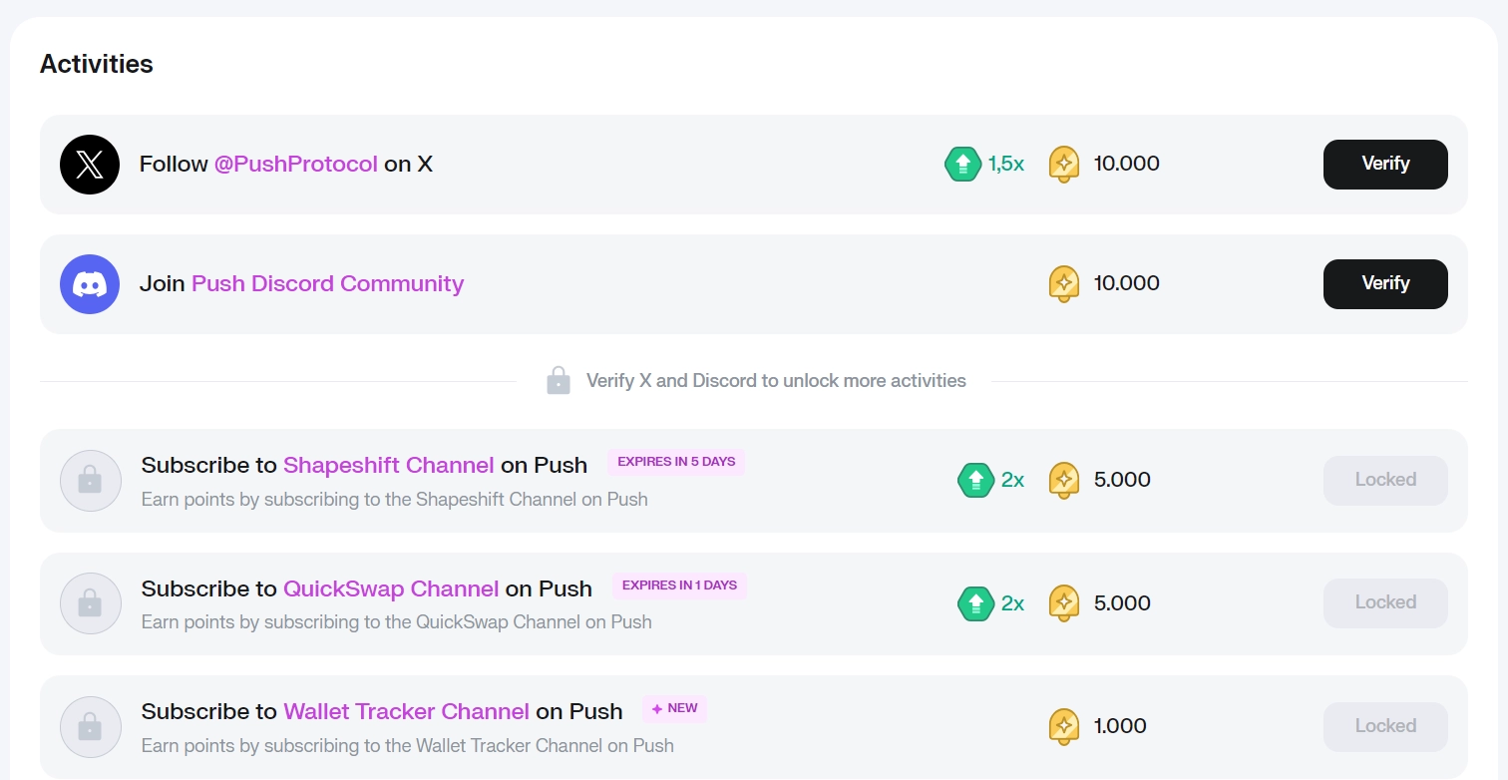Click Locked button in QuickSwap row
The width and height of the screenshot is (1508, 780).
[1385, 602]
